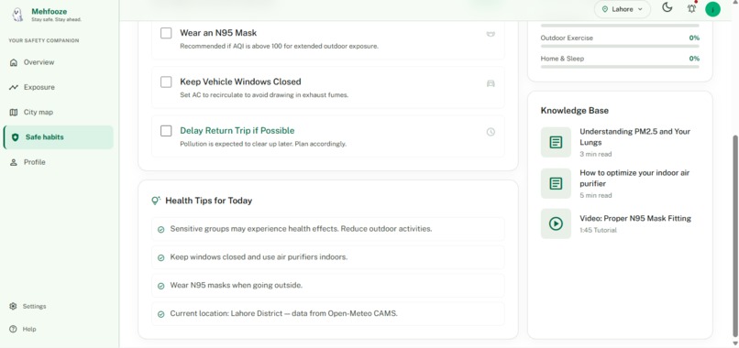Click the Outdoor Exercise 0% value
The image size is (739, 348).
tap(694, 38)
